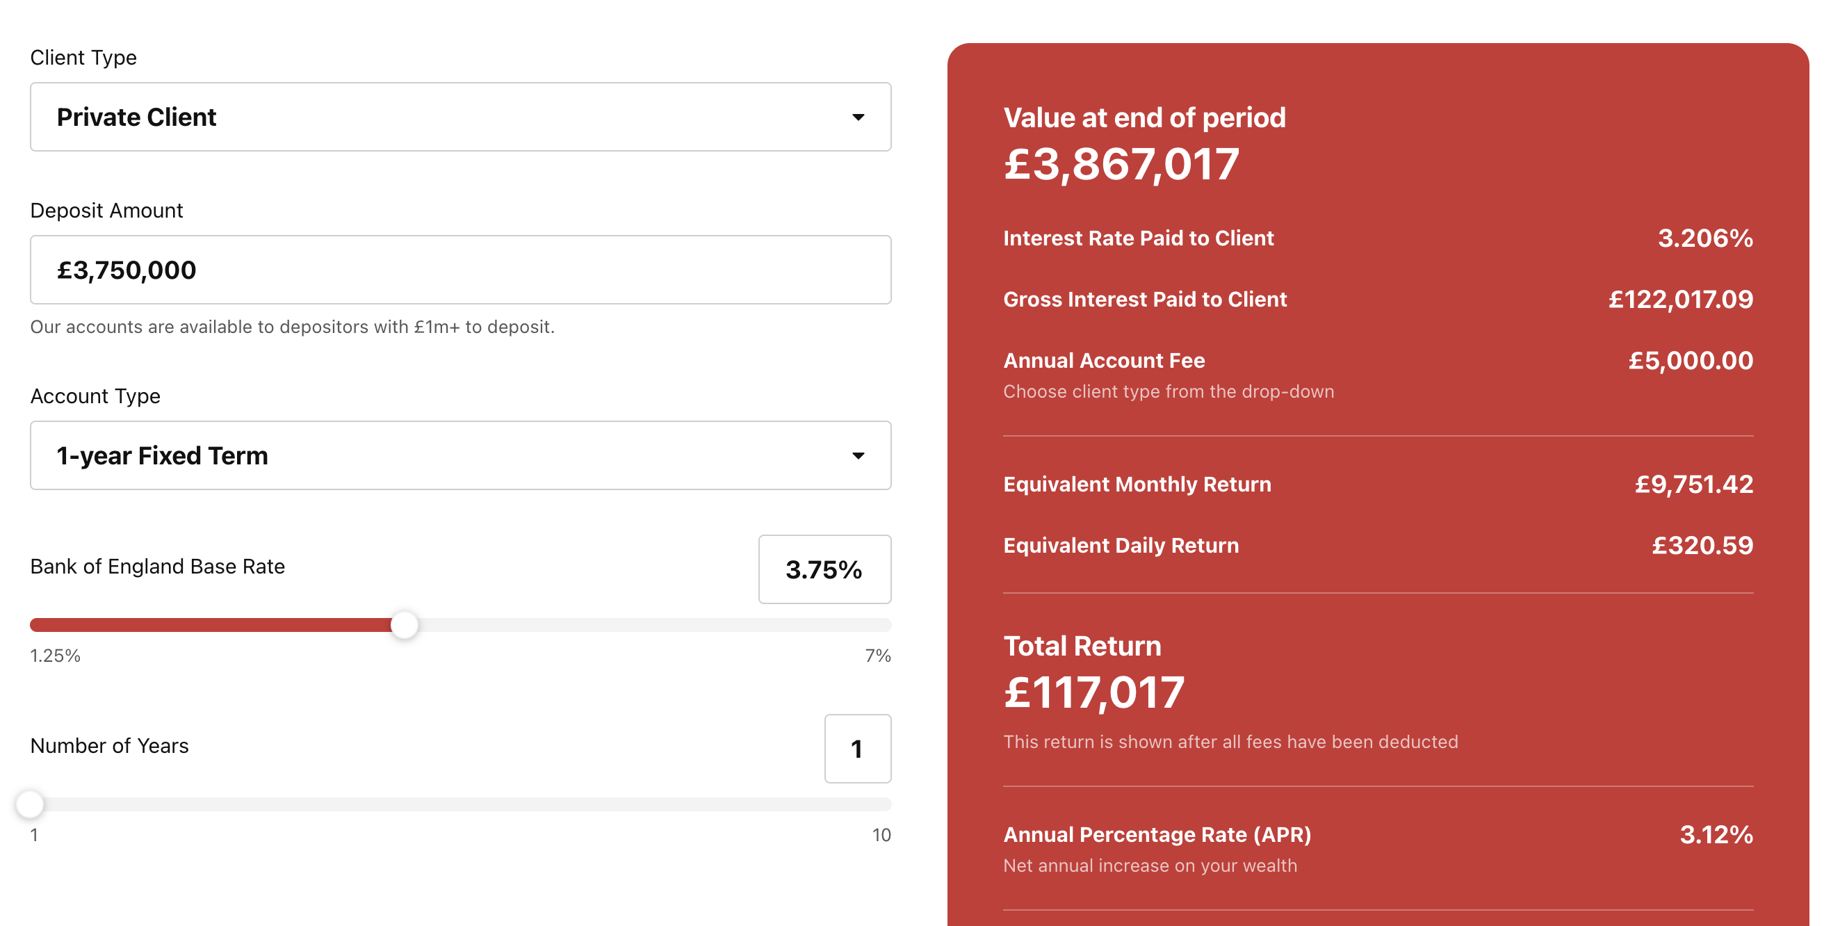
Task: Open the Client Type dropdown
Action: (x=461, y=117)
